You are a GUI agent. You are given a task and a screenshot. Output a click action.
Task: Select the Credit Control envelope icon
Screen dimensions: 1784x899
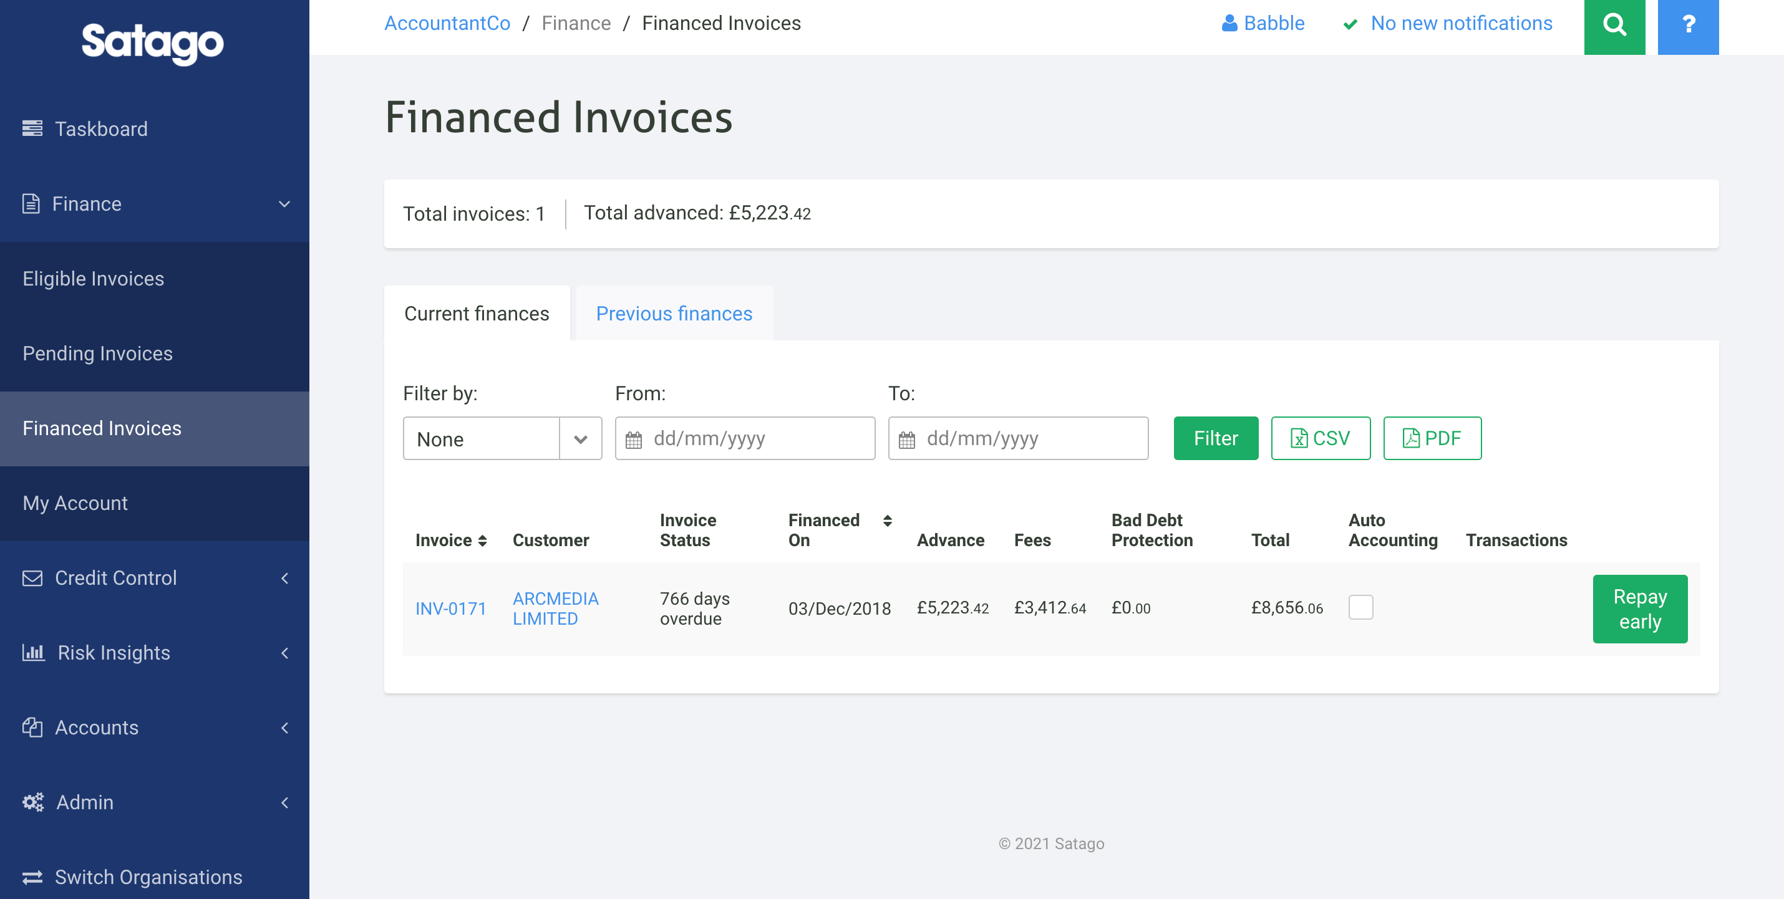point(32,578)
